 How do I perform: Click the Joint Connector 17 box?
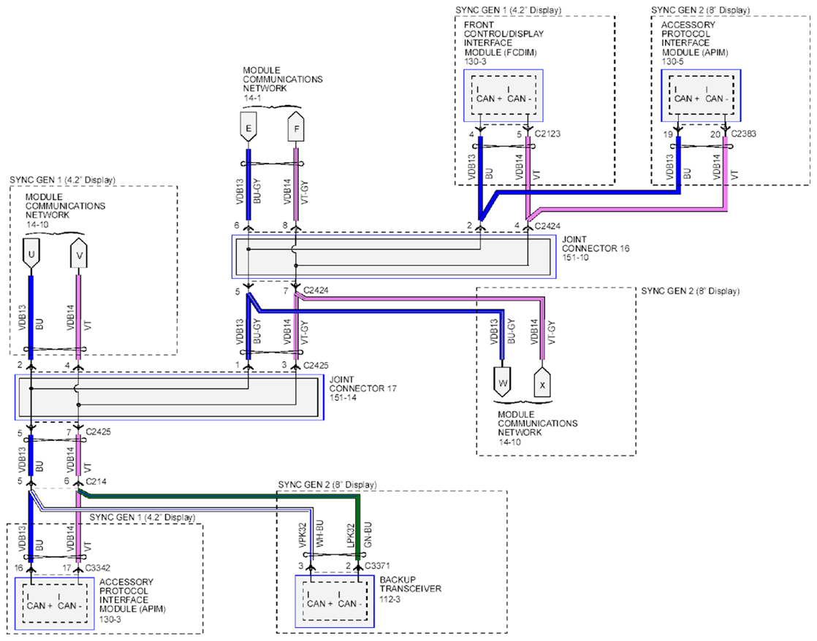click(169, 397)
